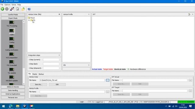195x109 pixels.
Task: Open the Options menu
Action: point(7,5)
